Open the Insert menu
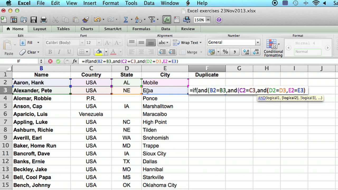The width and height of the screenshot is (338, 190). pyautogui.click(x=90, y=3)
